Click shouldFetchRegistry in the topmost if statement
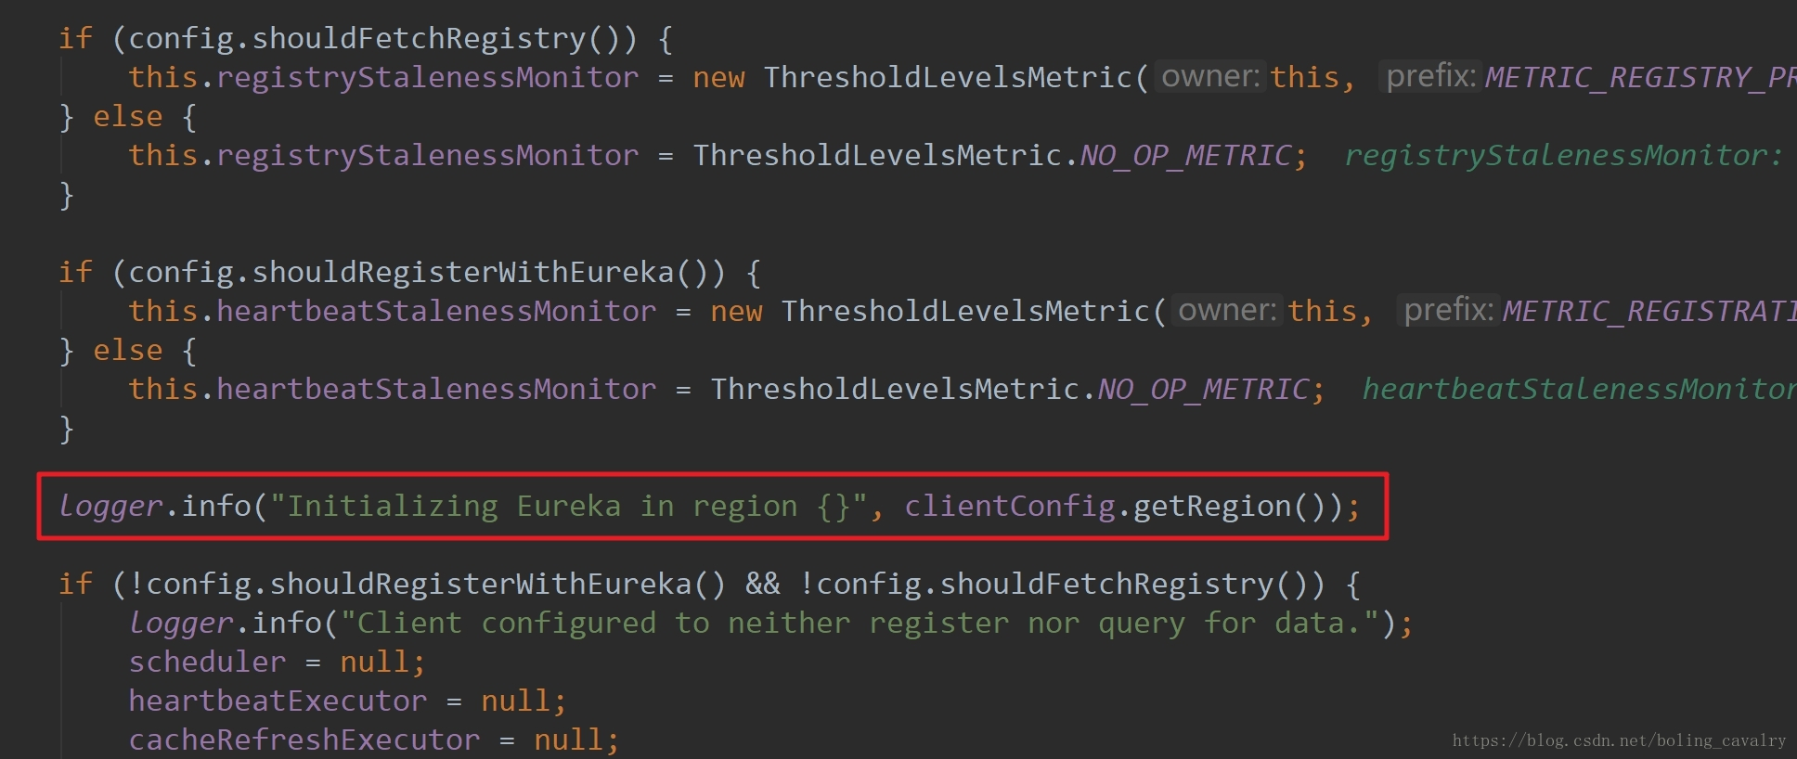Viewport: 1797px width, 759px height. pyautogui.click(x=419, y=38)
